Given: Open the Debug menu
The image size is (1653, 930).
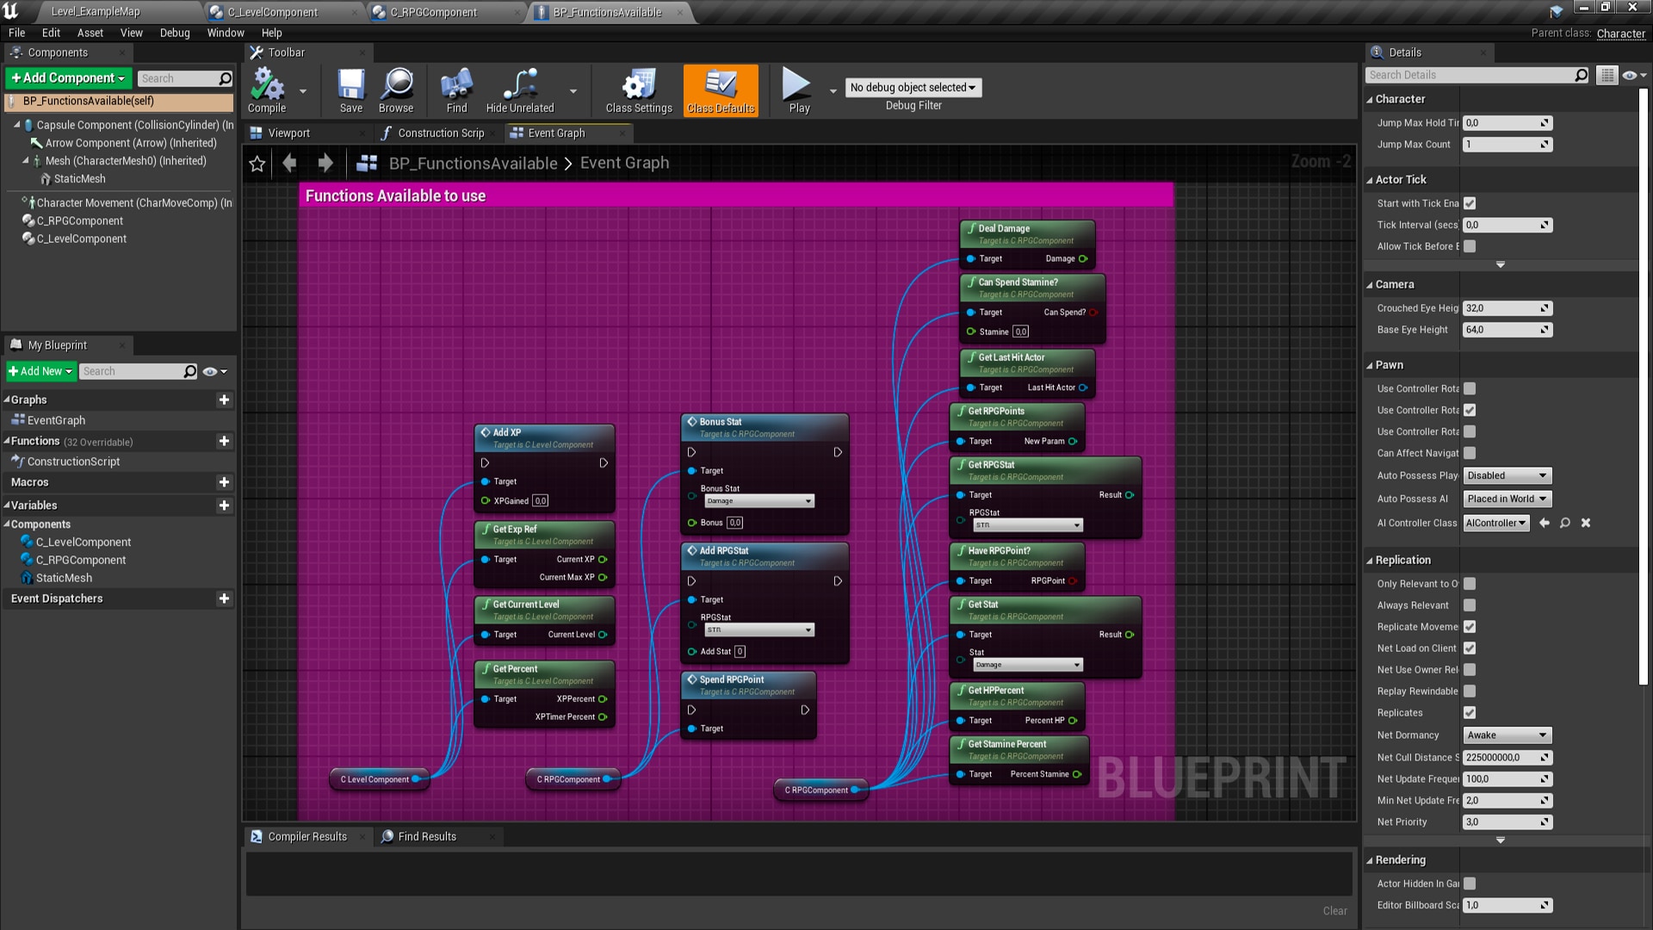Looking at the screenshot, I should tap(175, 33).
